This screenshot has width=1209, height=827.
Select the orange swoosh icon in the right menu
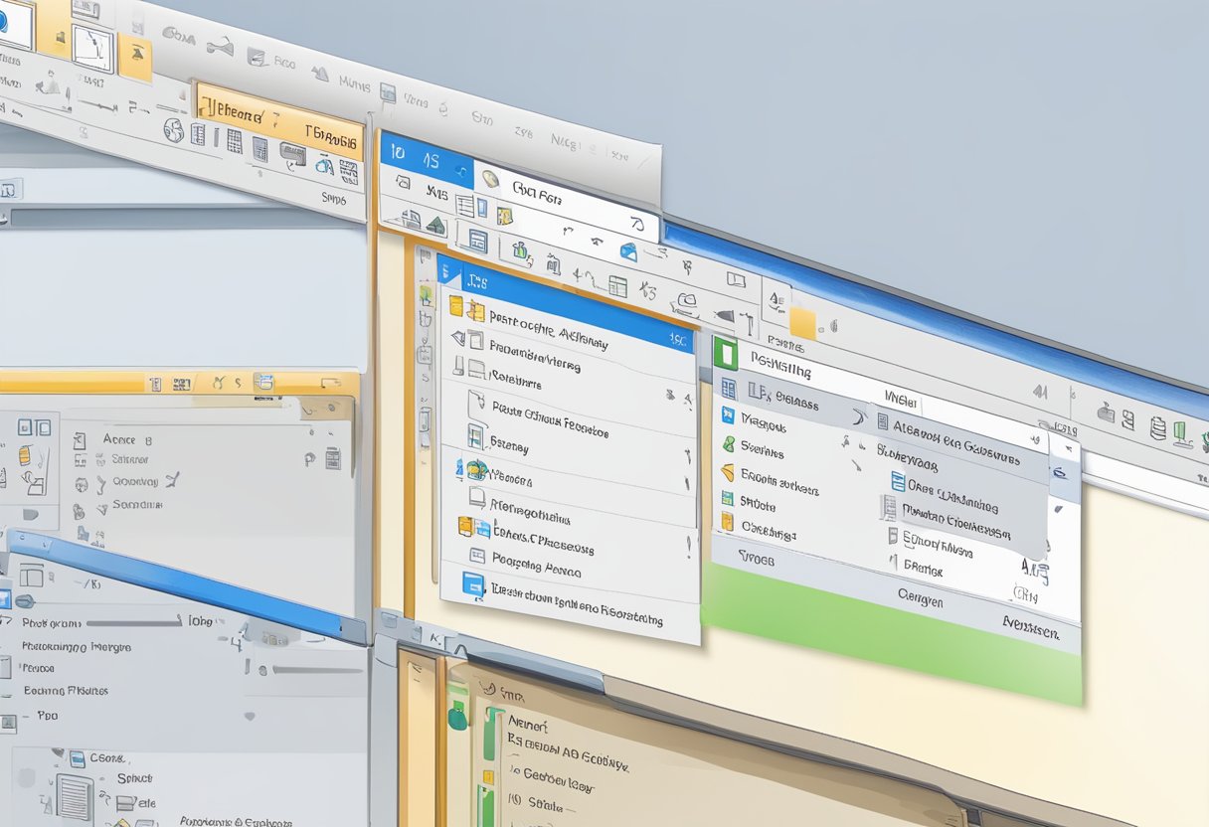click(728, 473)
